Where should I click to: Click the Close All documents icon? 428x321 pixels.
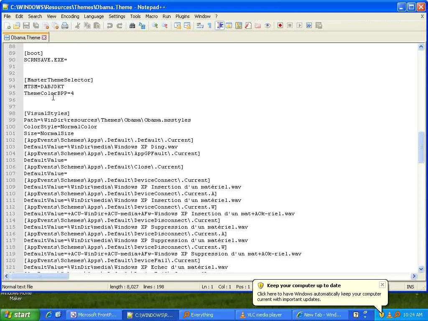tap(56, 25)
